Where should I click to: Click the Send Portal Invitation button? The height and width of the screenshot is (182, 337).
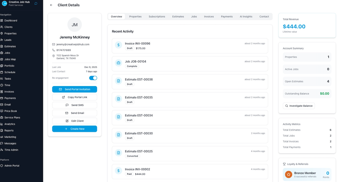[x=74, y=89]
